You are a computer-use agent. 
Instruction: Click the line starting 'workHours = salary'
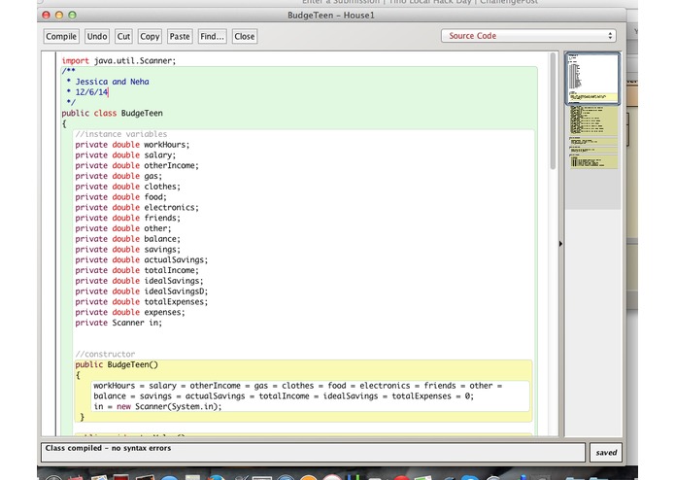pos(298,386)
